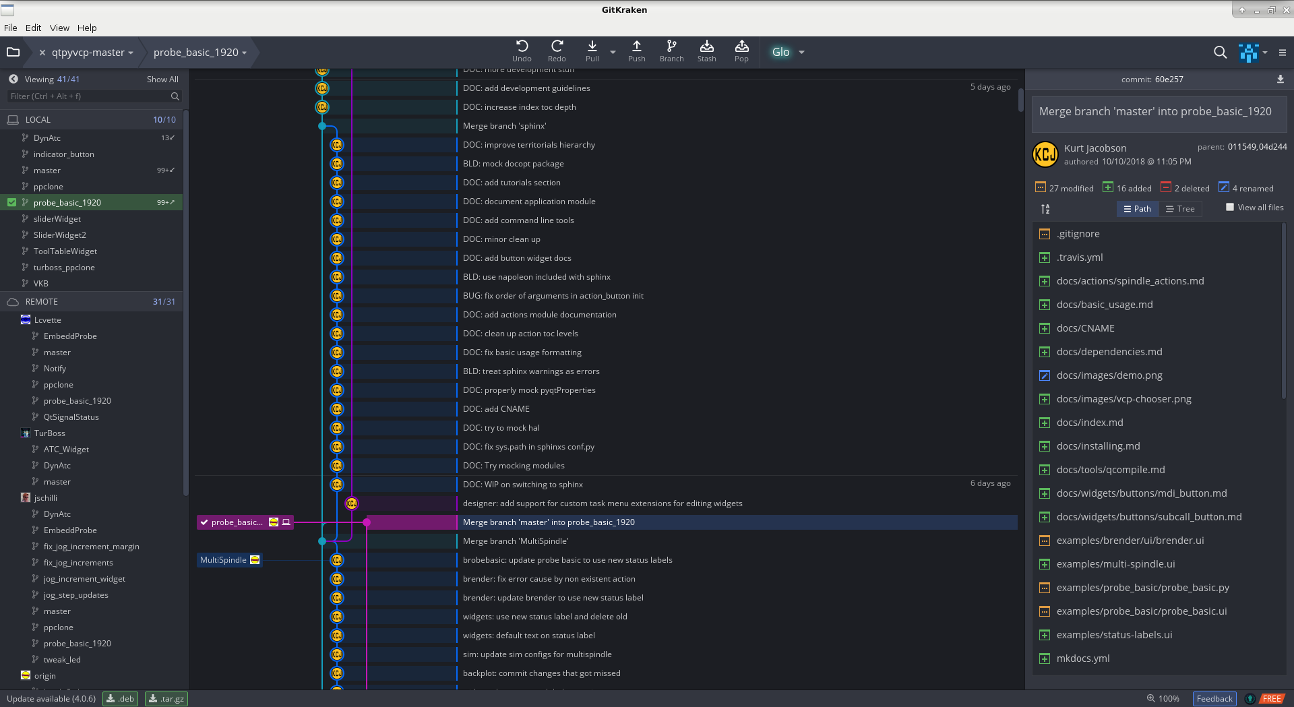Open the user profile avatar icon
1294x707 pixels.
click(x=1248, y=52)
